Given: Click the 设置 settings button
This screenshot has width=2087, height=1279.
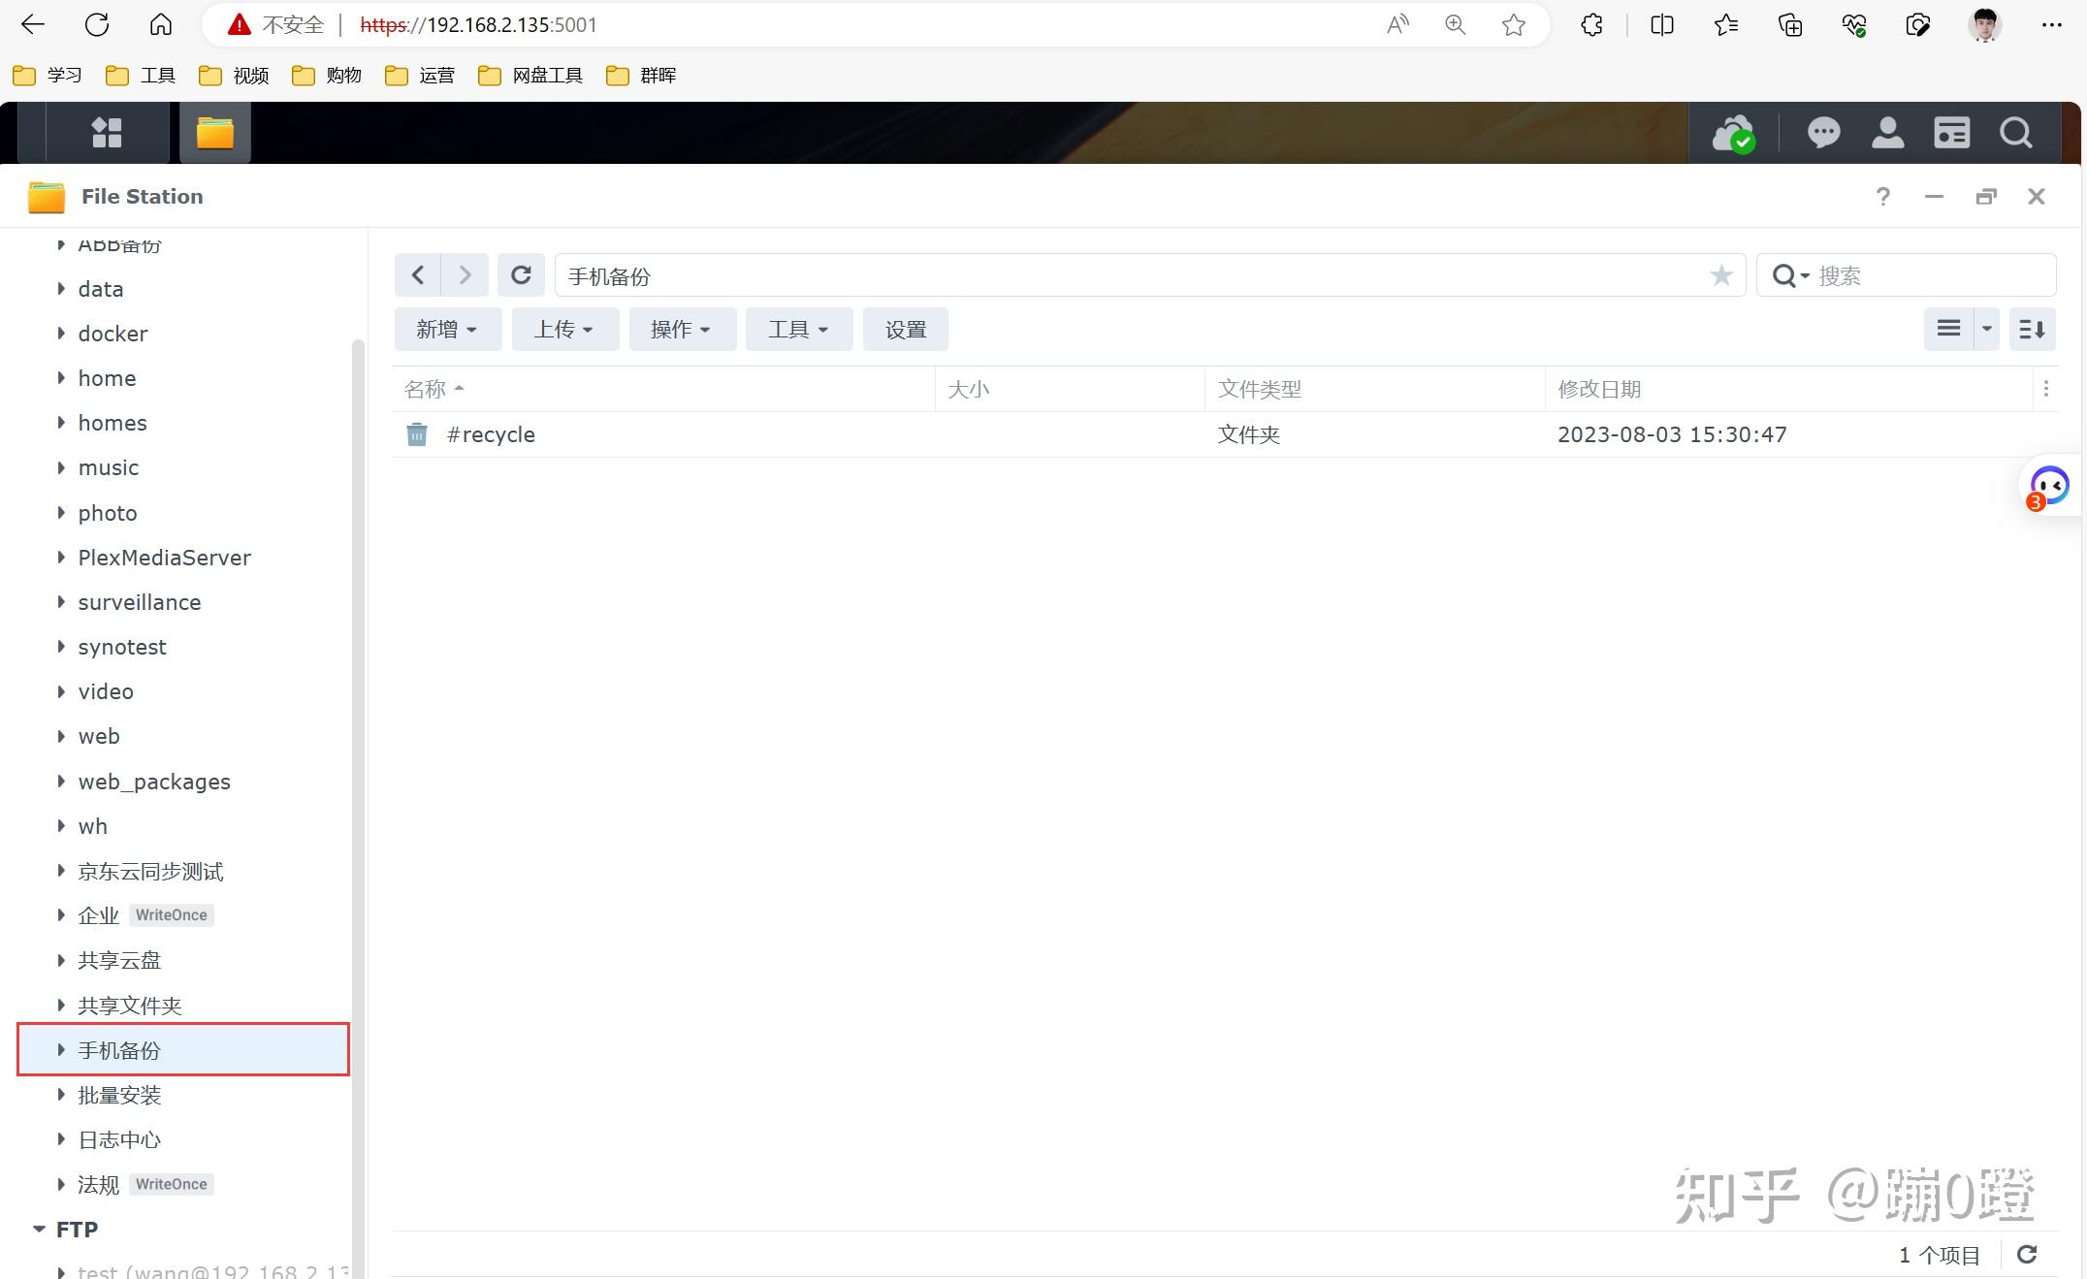Looking at the screenshot, I should tap(905, 330).
